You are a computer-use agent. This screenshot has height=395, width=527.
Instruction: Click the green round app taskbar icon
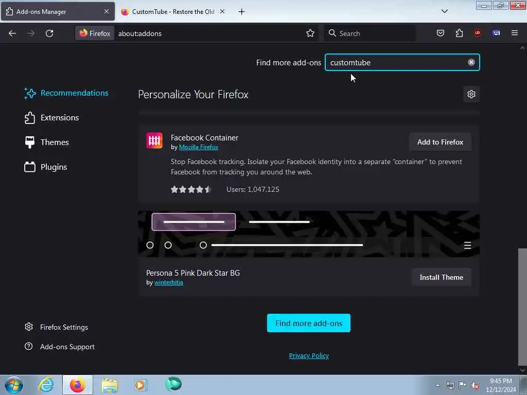(x=173, y=384)
